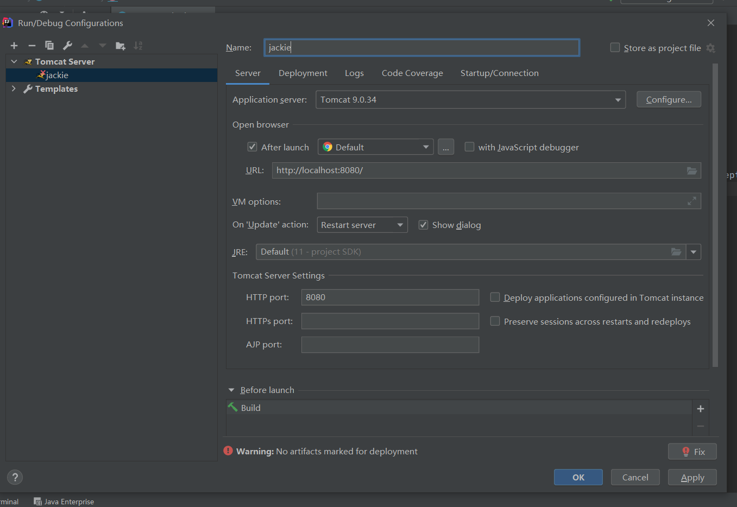Click the AJP port field
Screen dimensions: 737x507
tap(390, 345)
